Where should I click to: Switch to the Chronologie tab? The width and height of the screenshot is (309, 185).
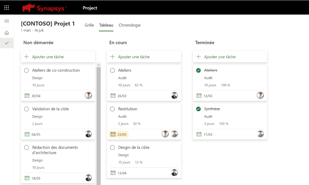coord(129,25)
